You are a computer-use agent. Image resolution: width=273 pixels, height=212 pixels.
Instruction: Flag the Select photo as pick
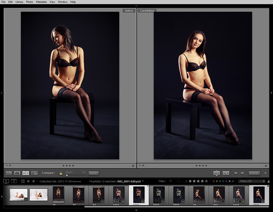[7, 166]
